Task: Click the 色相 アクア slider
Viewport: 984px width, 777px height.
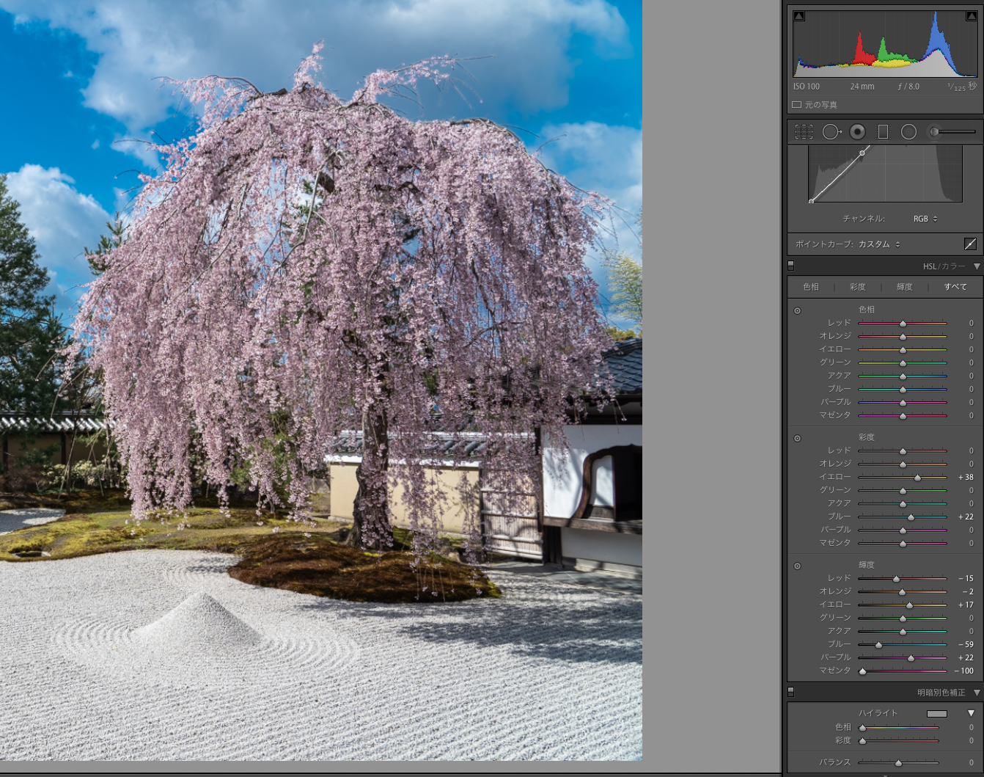Action: [903, 376]
